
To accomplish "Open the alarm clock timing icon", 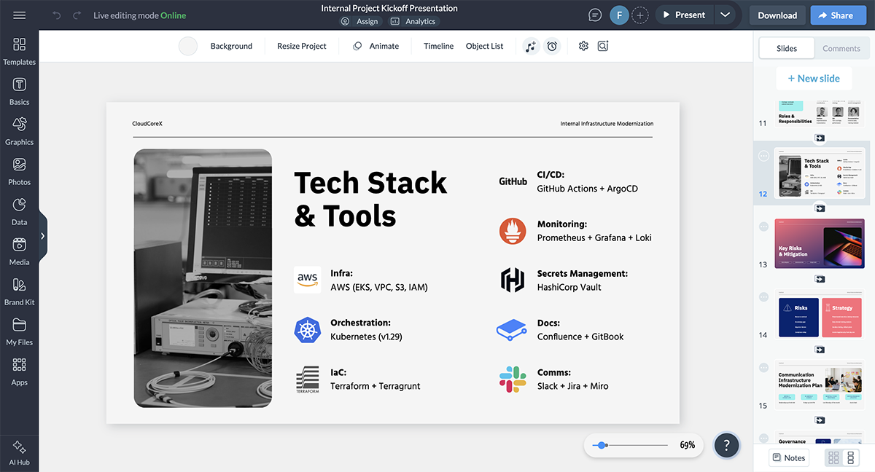I will 552,46.
